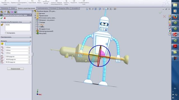Click the bodies selection box showing NONE
The height and width of the screenshot is (100, 179).
[x=18, y=27]
